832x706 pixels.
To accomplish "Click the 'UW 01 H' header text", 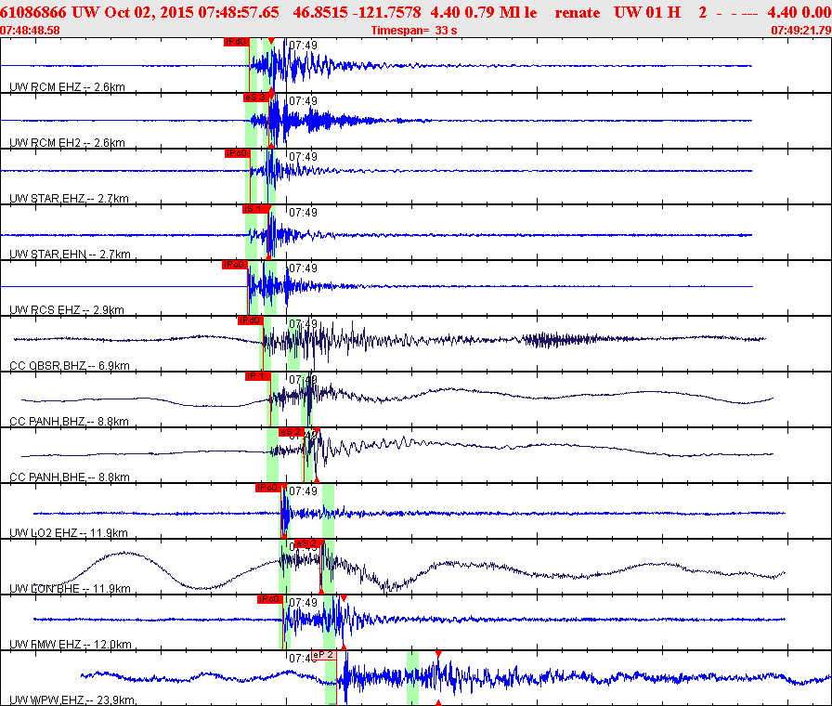I will click(x=647, y=12).
